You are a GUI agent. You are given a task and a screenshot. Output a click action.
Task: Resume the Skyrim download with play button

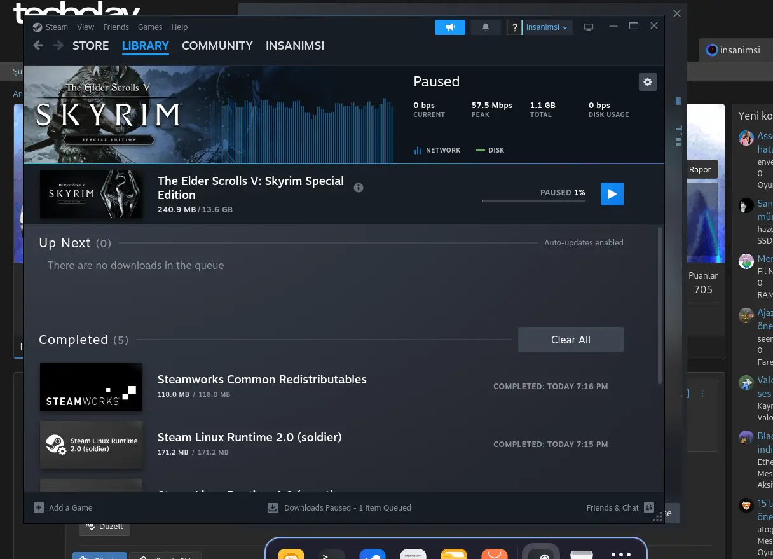point(612,194)
